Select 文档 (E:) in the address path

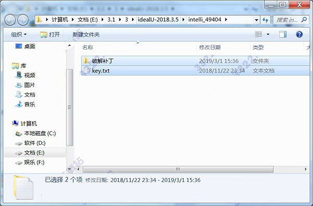tap(88, 20)
